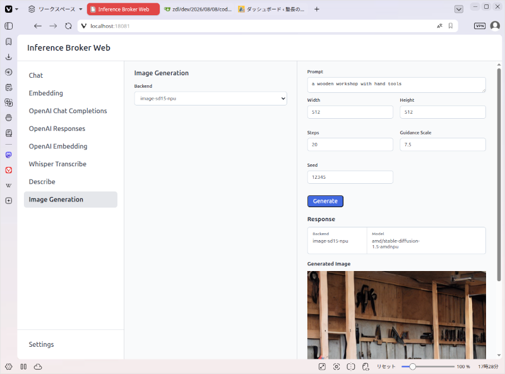Viewport: 505px width, 374px height.
Task: Open the Window panel icon
Action: point(9,118)
